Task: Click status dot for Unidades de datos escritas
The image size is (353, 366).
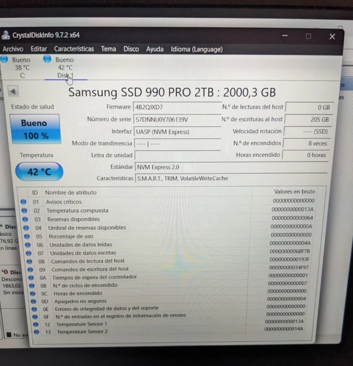Action: (29, 253)
